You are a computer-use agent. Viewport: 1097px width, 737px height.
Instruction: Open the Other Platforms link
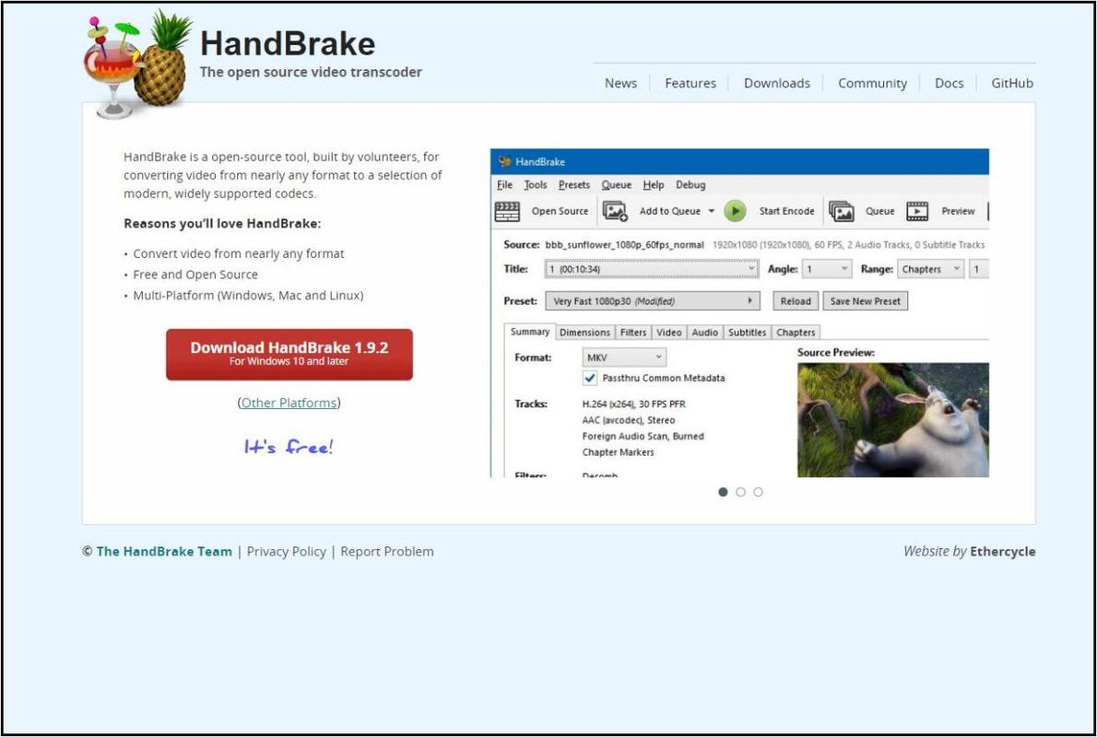(x=289, y=403)
